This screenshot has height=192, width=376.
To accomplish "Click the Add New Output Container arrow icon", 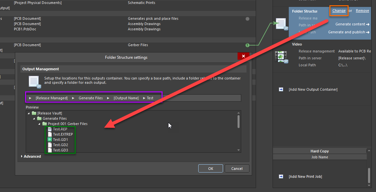I will click(x=281, y=89).
